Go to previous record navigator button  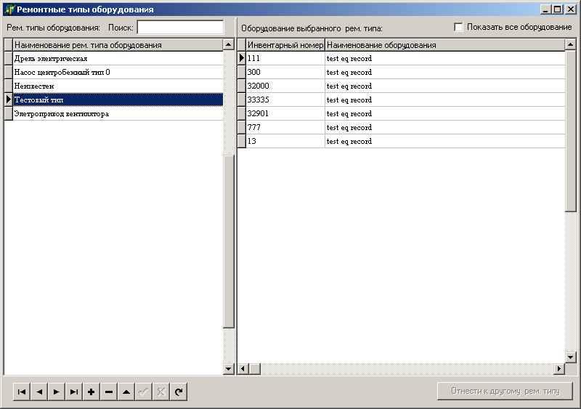tap(39, 392)
